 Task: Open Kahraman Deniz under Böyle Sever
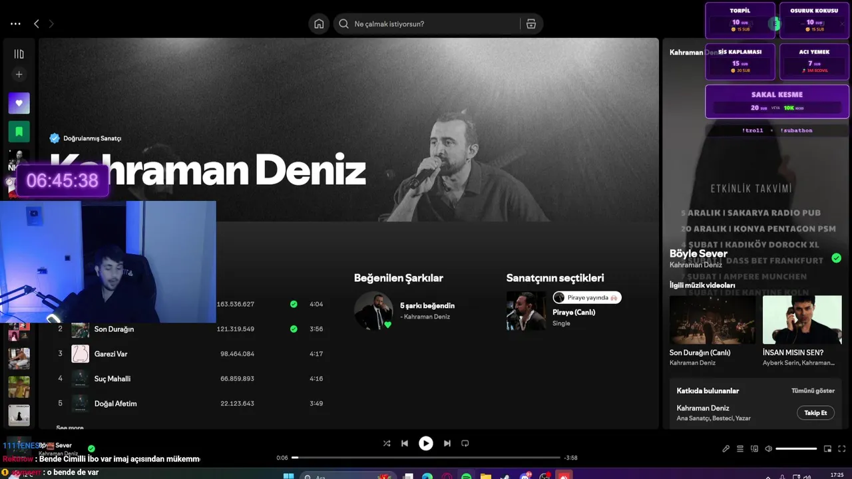(x=696, y=265)
